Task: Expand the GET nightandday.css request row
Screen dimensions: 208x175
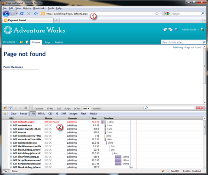Action: [x=11, y=143]
